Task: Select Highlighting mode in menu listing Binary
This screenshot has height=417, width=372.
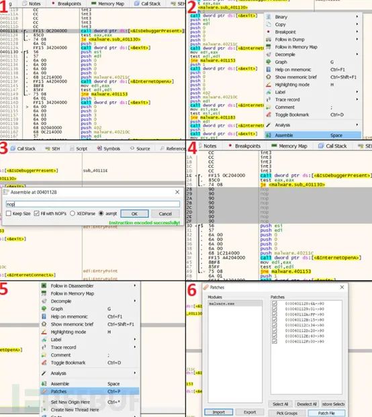Action: pyautogui.click(x=292, y=85)
